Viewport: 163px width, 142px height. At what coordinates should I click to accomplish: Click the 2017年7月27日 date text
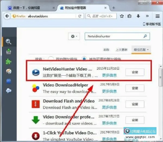109,116
